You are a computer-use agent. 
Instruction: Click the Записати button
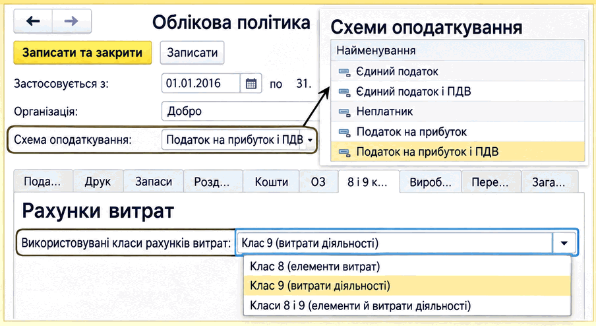point(192,53)
